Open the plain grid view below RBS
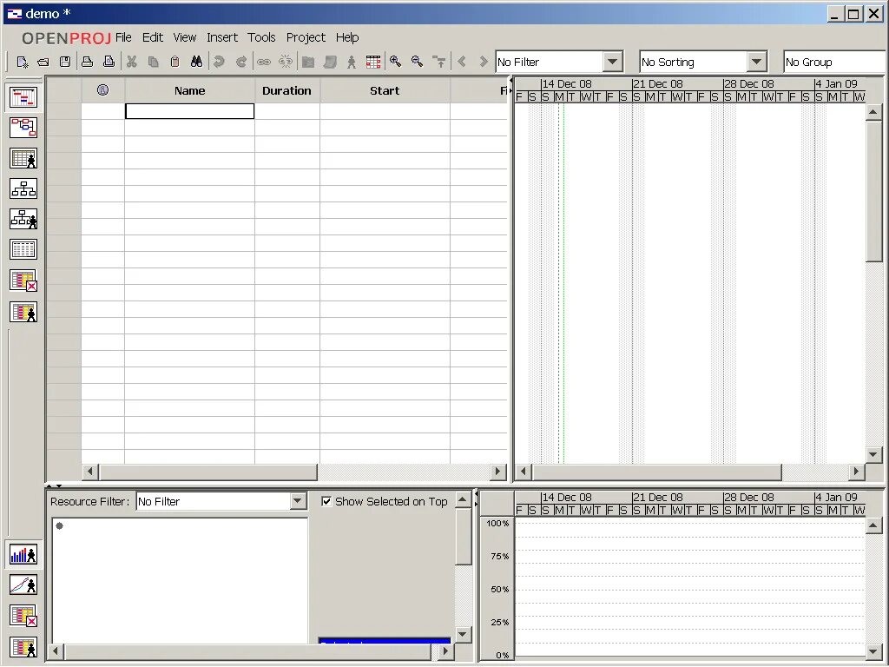This screenshot has height=667, width=889. click(23, 249)
